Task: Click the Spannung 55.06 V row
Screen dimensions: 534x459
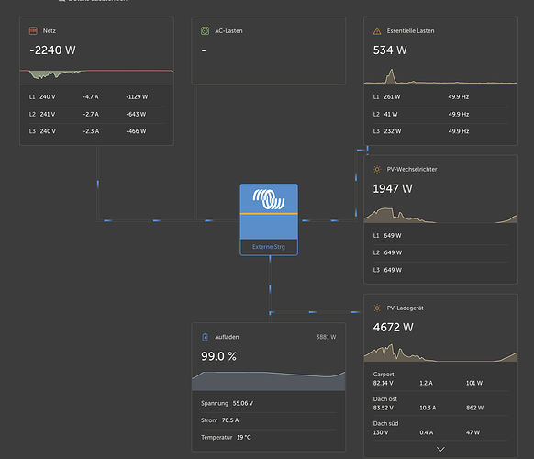Action: pos(269,403)
